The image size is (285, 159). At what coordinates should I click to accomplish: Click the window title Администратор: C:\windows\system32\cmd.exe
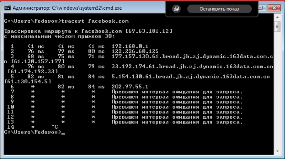[67, 8]
